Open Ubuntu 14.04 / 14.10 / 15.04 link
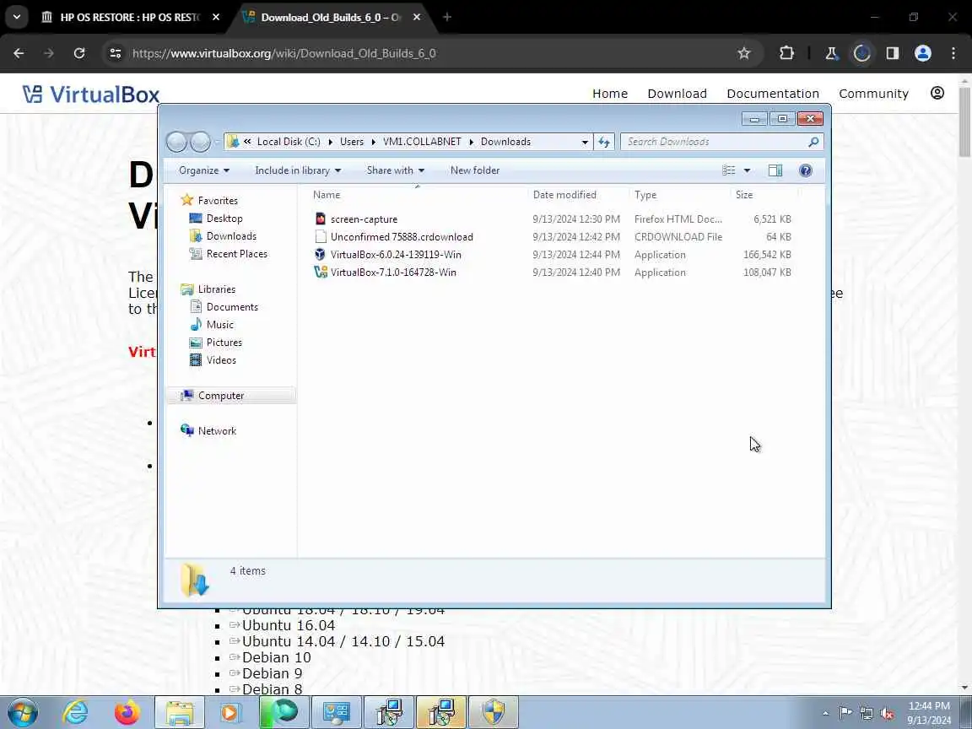Viewport: 972px width, 729px height. coord(343,641)
